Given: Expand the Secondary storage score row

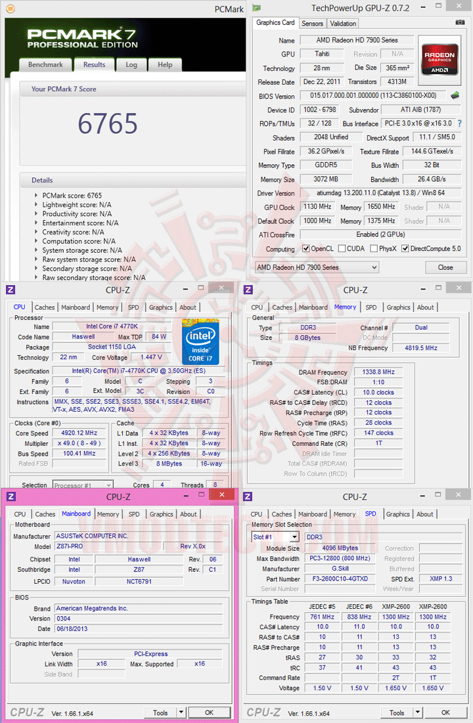Looking at the screenshot, I should pyautogui.click(x=36, y=269).
